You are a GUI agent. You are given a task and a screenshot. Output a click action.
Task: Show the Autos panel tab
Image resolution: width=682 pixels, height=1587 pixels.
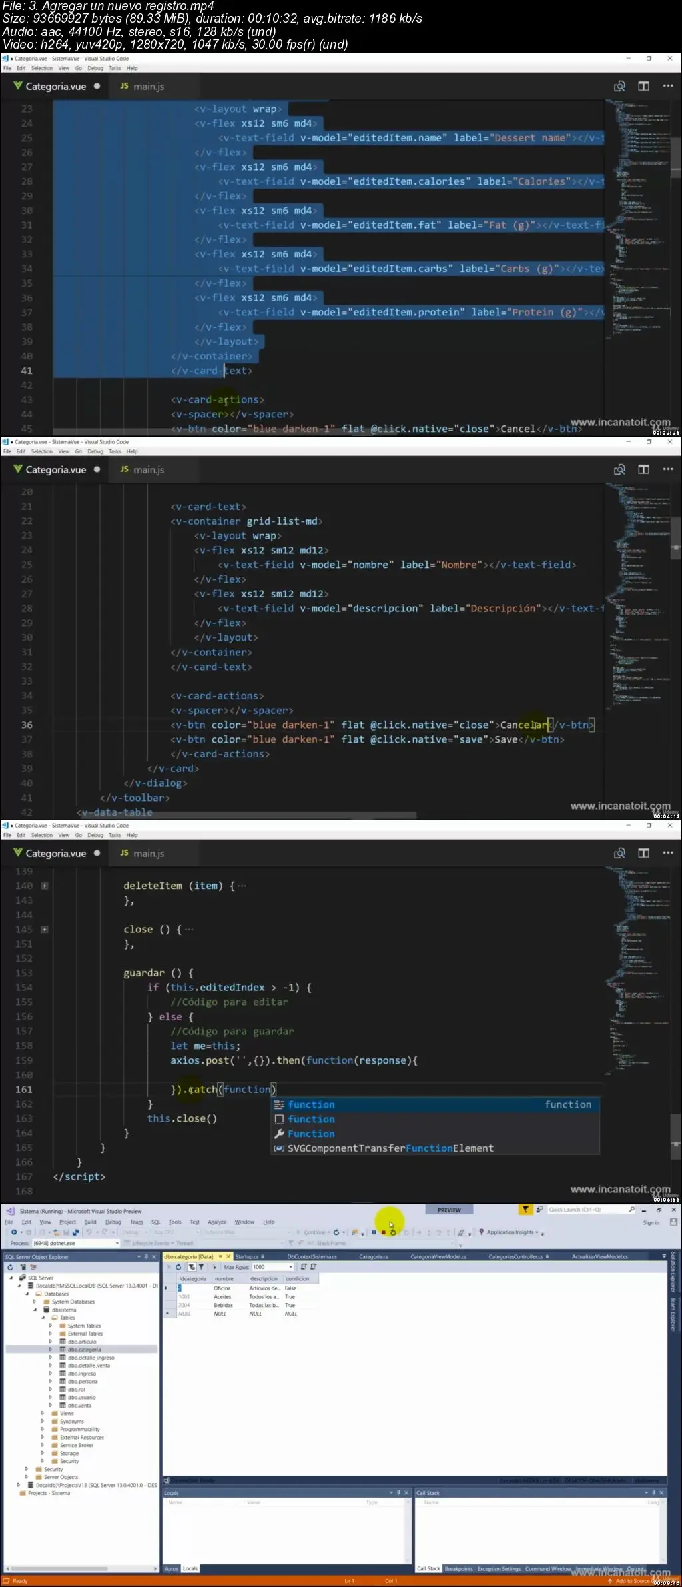click(172, 1569)
